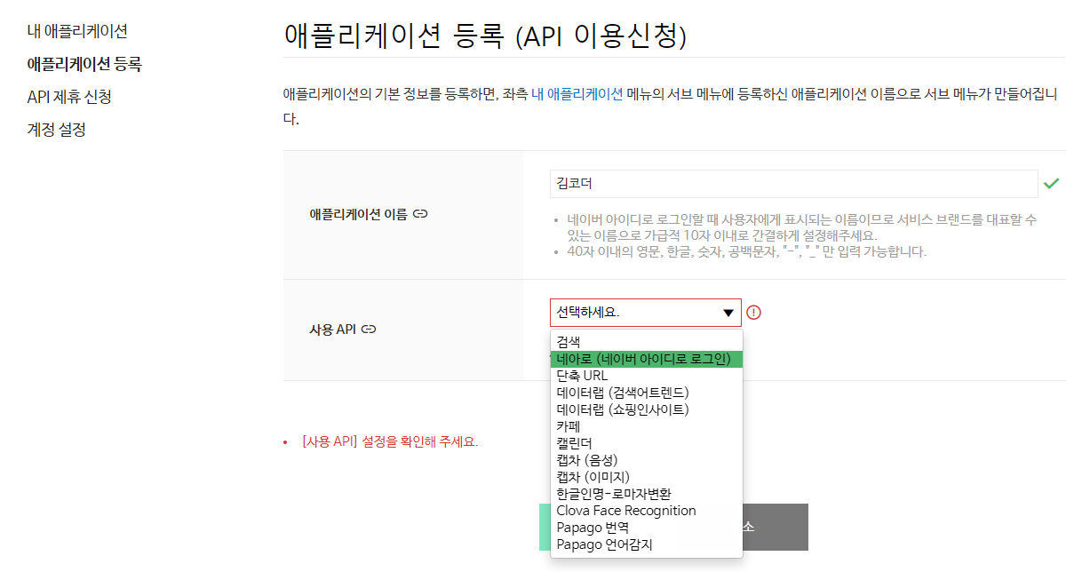Click the gray cancel button partially hidden
1090x572 pixels.
775,528
